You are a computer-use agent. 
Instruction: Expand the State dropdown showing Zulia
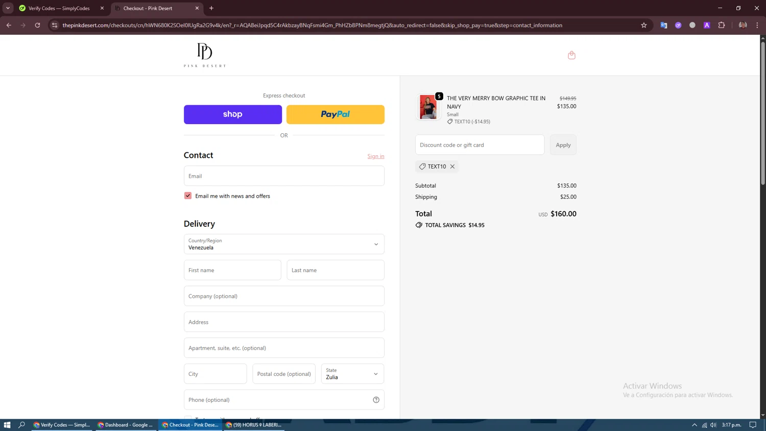pyautogui.click(x=352, y=374)
